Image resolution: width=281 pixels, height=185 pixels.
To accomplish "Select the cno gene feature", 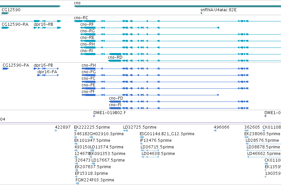I will pos(177,6).
